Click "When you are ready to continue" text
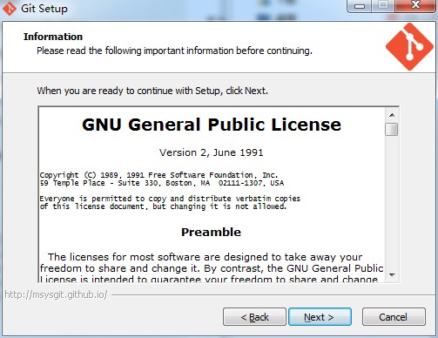This screenshot has width=438, height=338. click(152, 91)
